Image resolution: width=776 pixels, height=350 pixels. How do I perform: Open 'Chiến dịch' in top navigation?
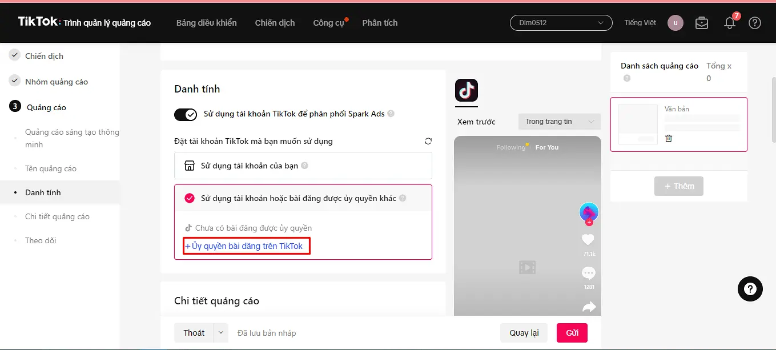(275, 23)
